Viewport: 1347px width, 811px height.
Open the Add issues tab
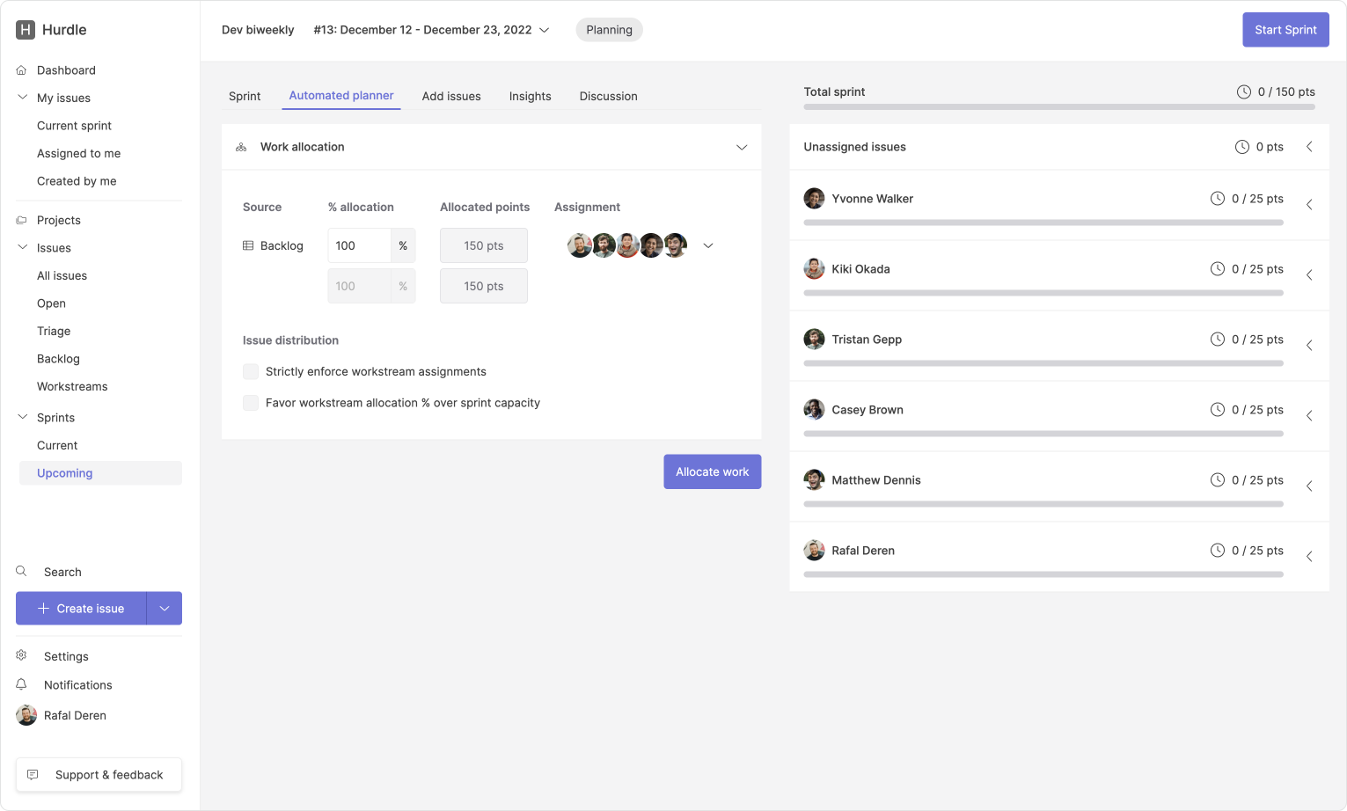click(x=450, y=97)
